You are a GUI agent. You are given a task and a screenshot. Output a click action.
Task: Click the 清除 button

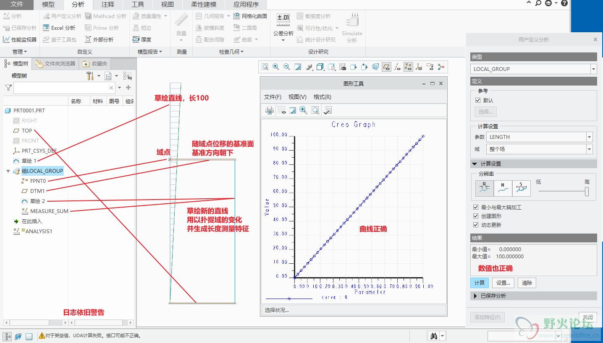pos(527,283)
